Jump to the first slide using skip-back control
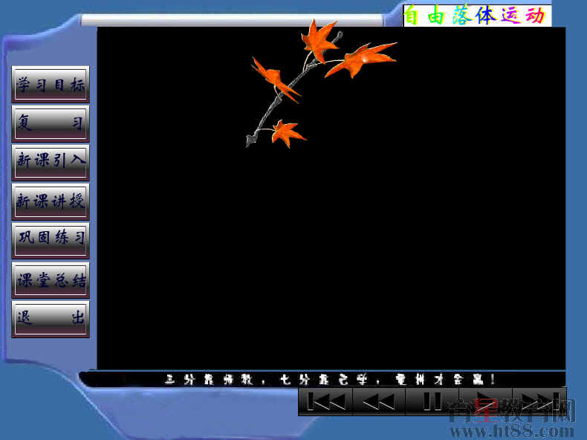The image size is (587, 440). (x=325, y=401)
